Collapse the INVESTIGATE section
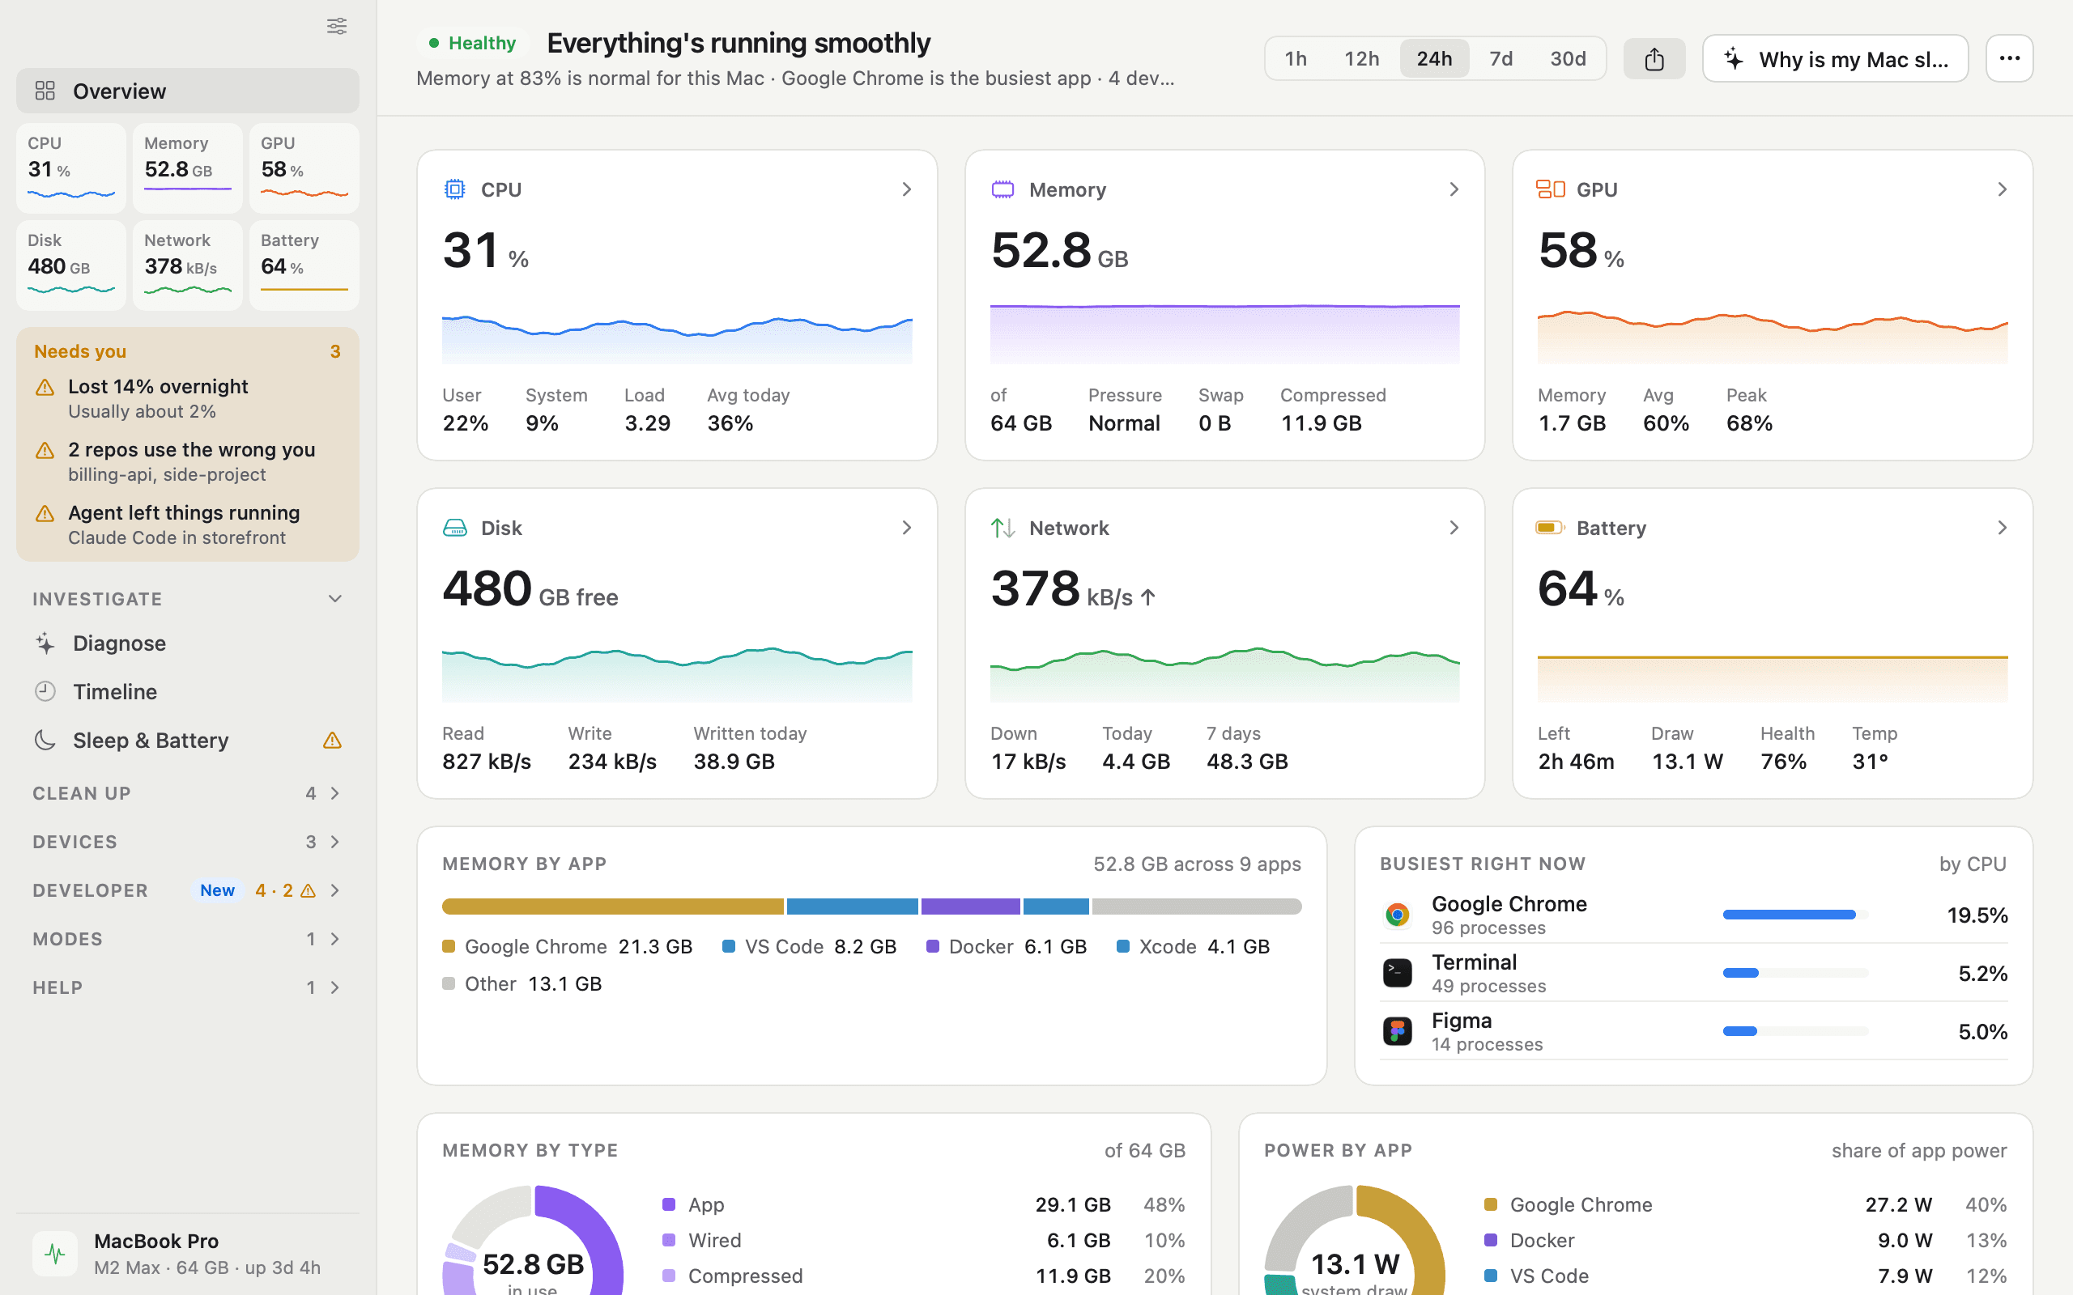Viewport: 2073px width, 1295px height. 335,599
